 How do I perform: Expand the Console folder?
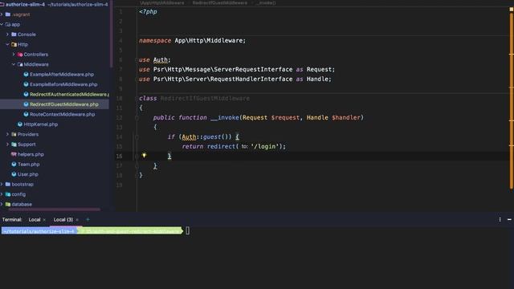point(7,34)
